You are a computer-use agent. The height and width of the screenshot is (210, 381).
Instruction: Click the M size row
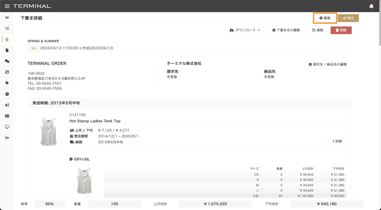point(225,185)
